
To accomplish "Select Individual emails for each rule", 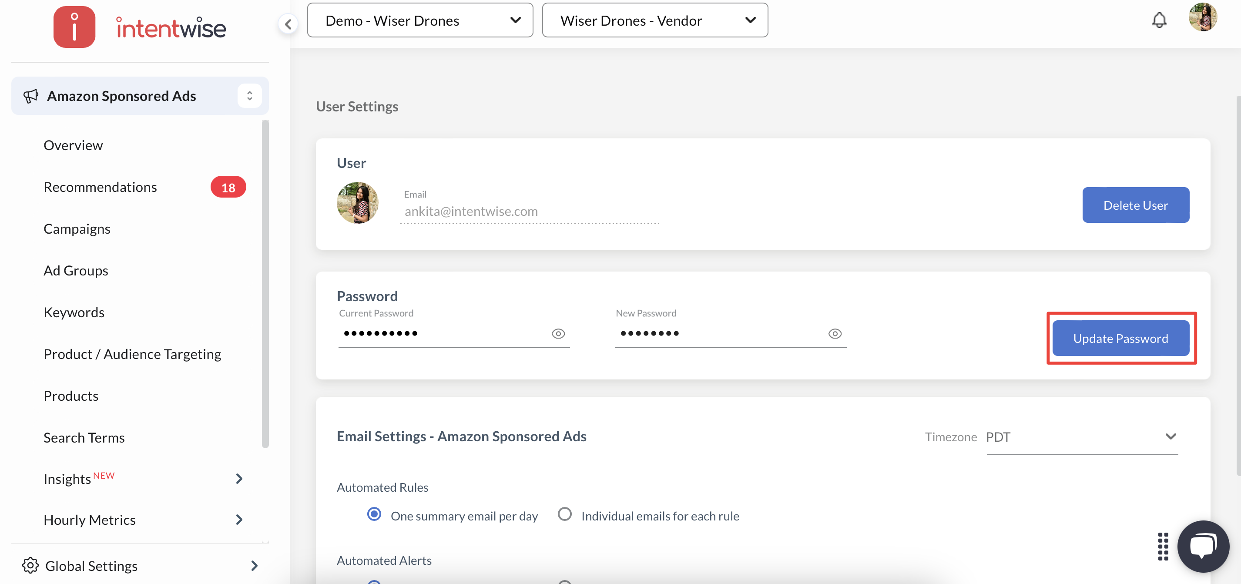I will coord(565,514).
